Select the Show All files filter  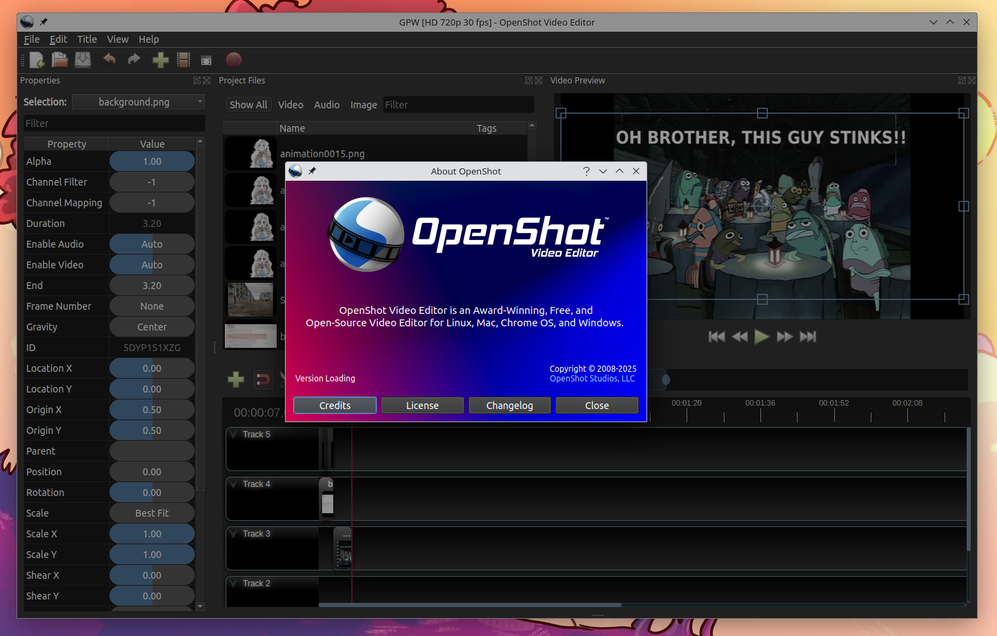248,105
